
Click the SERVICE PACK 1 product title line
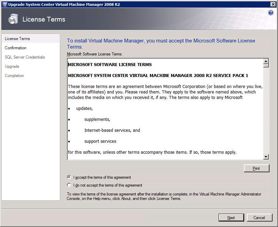158,76
